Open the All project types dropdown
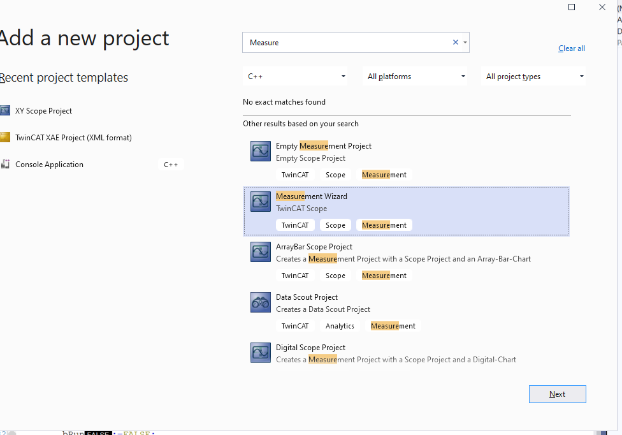622x435 pixels. click(x=533, y=76)
